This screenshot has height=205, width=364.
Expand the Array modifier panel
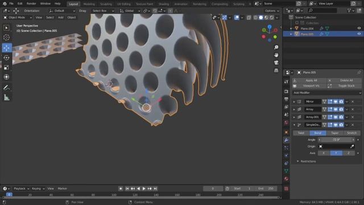294,109
